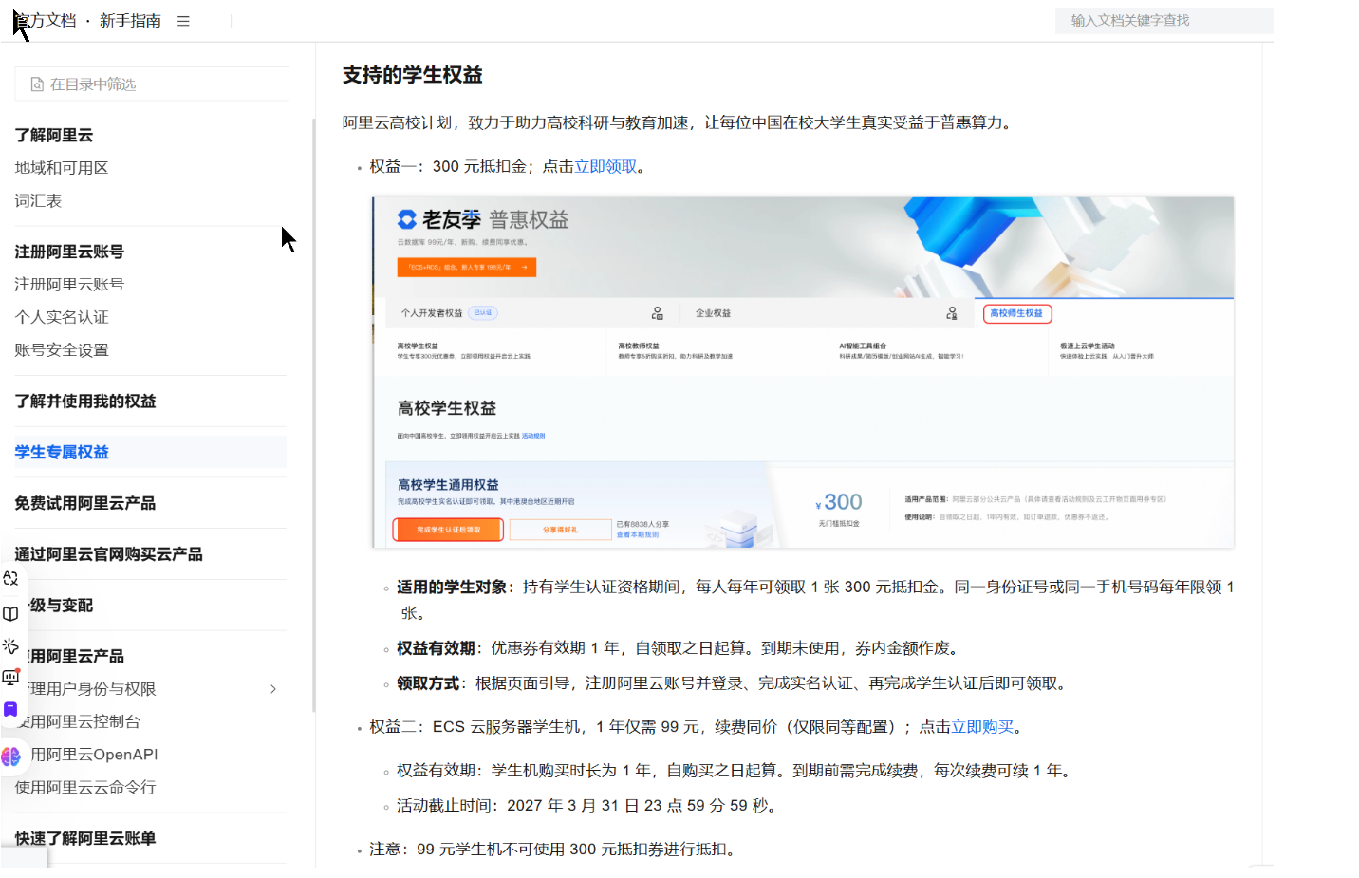Focus the 输入文档关键字查找 search box

[1164, 20]
